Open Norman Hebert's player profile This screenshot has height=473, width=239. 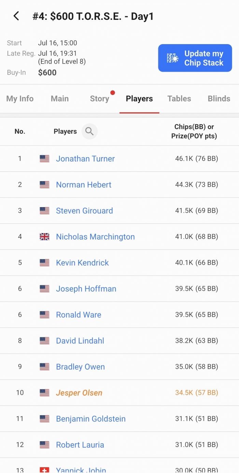click(84, 185)
